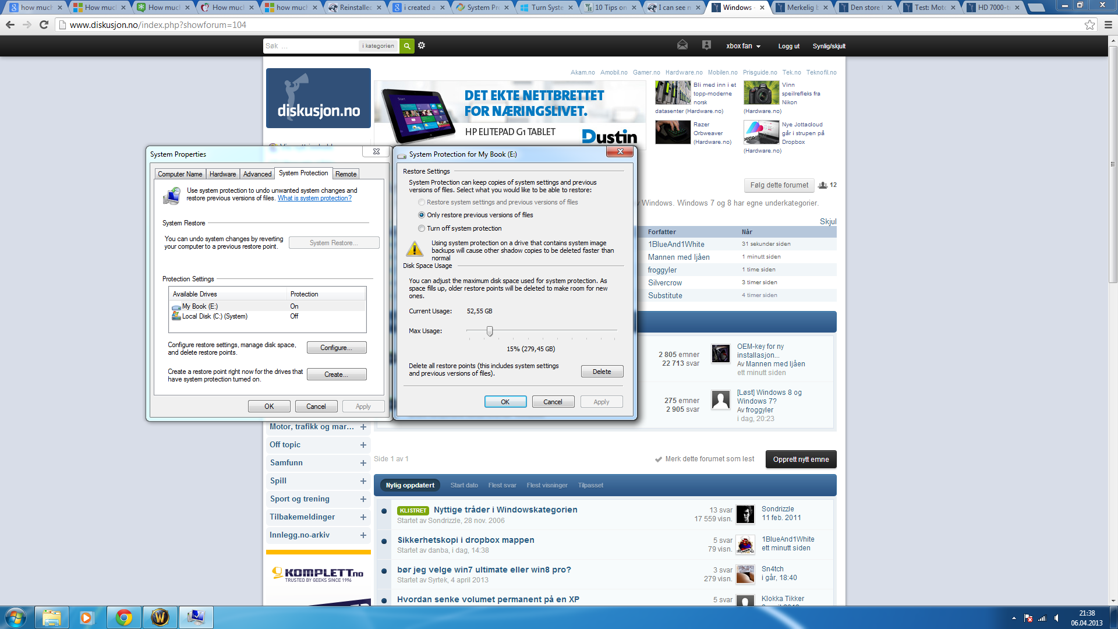Image resolution: width=1118 pixels, height=629 pixels.
Task: Open Sikkerhetskopi i dropbox mappen topic
Action: point(466,540)
